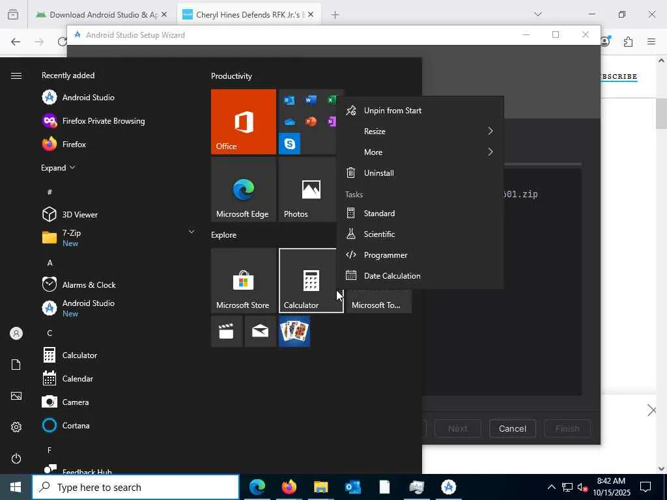
Task: Open the Resize submenu
Action: point(420,132)
